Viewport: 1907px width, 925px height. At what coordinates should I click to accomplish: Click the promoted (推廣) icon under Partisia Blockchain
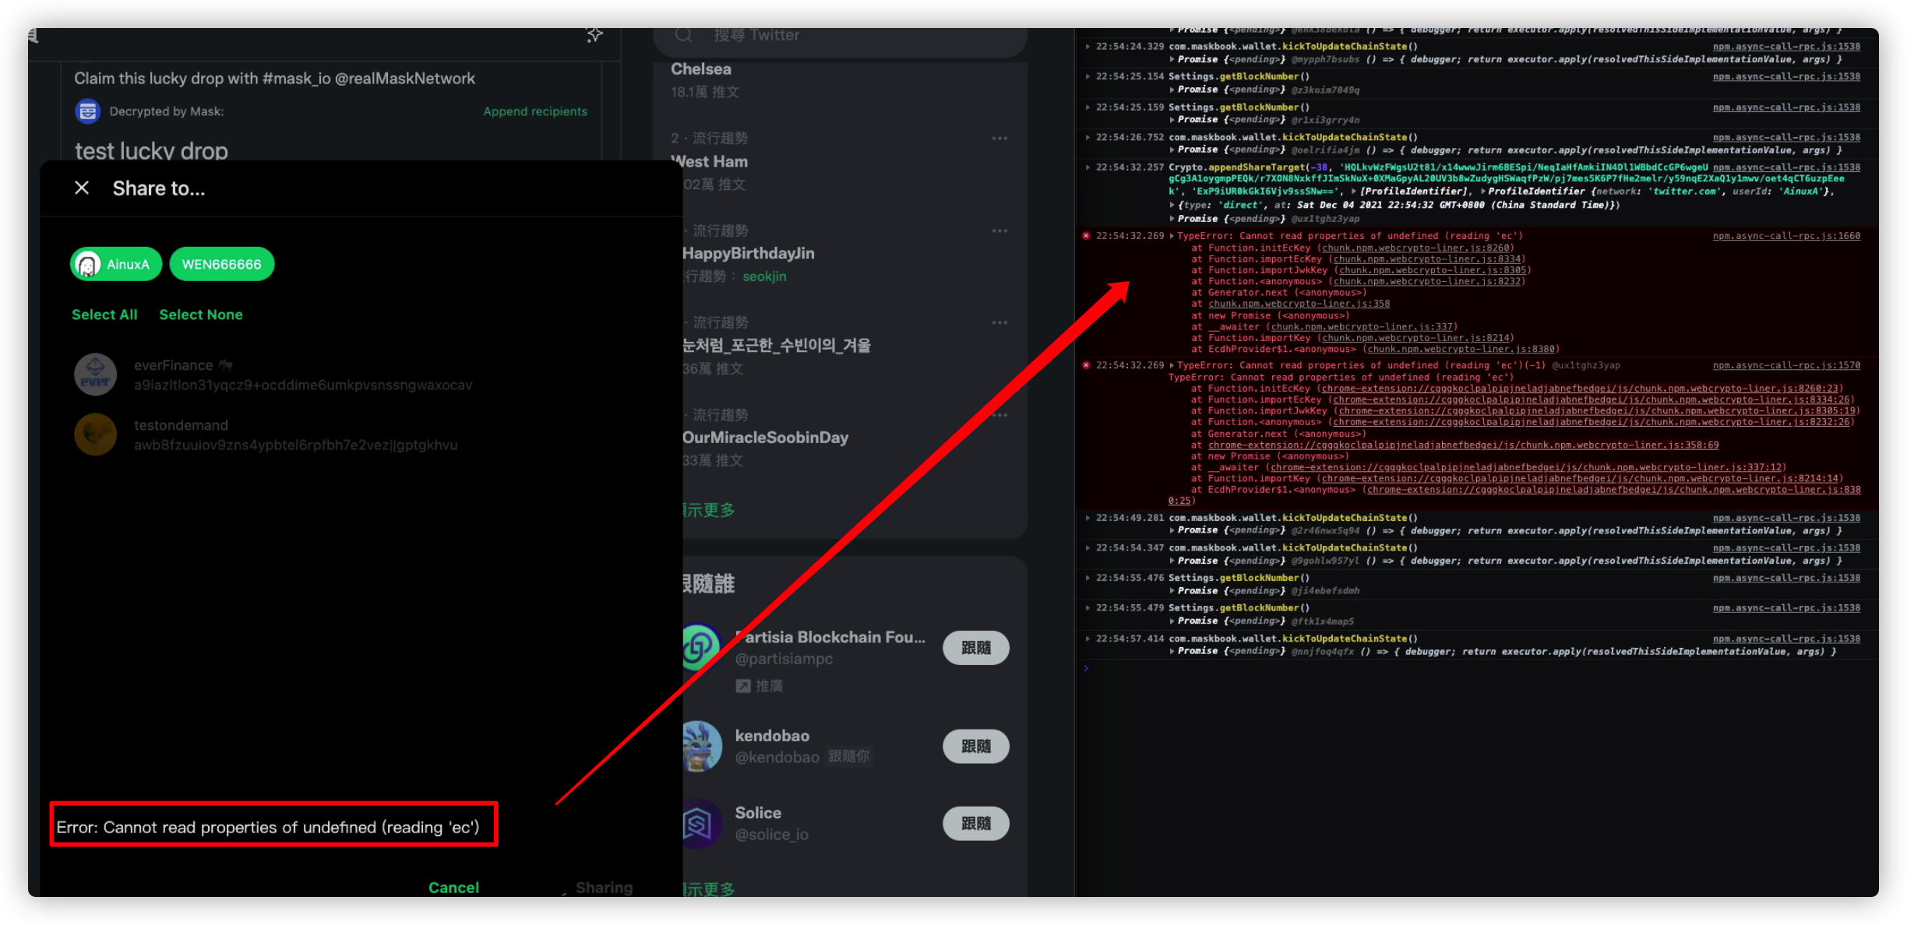[742, 685]
